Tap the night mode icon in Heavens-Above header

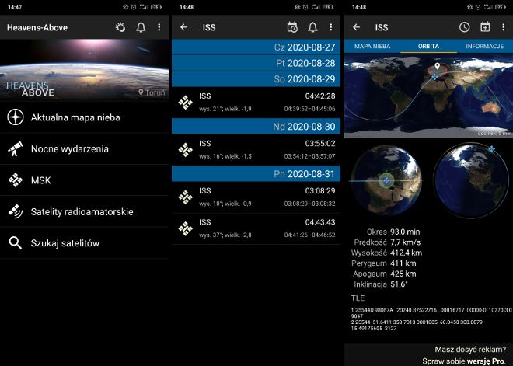pyautogui.click(x=120, y=27)
